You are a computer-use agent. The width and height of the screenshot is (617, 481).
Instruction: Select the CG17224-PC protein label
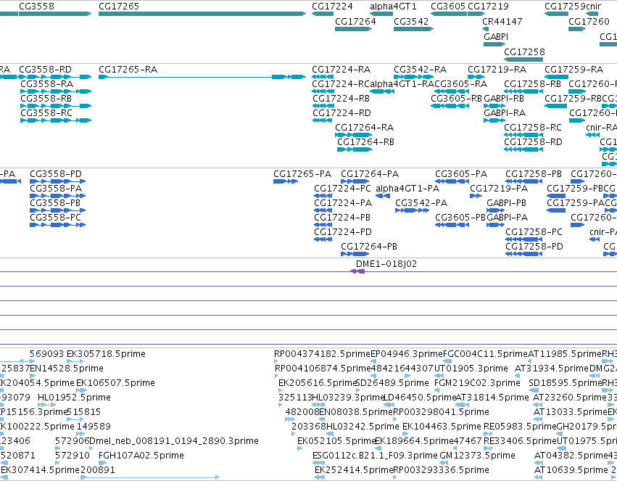click(342, 189)
